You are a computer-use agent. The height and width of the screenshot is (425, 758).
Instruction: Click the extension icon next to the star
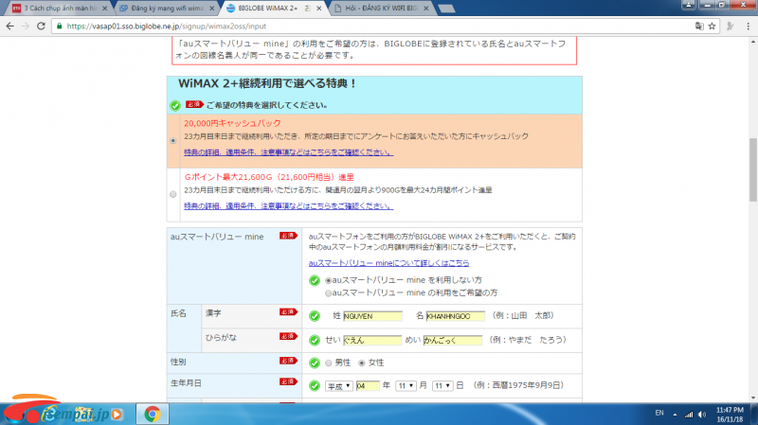[x=730, y=27]
